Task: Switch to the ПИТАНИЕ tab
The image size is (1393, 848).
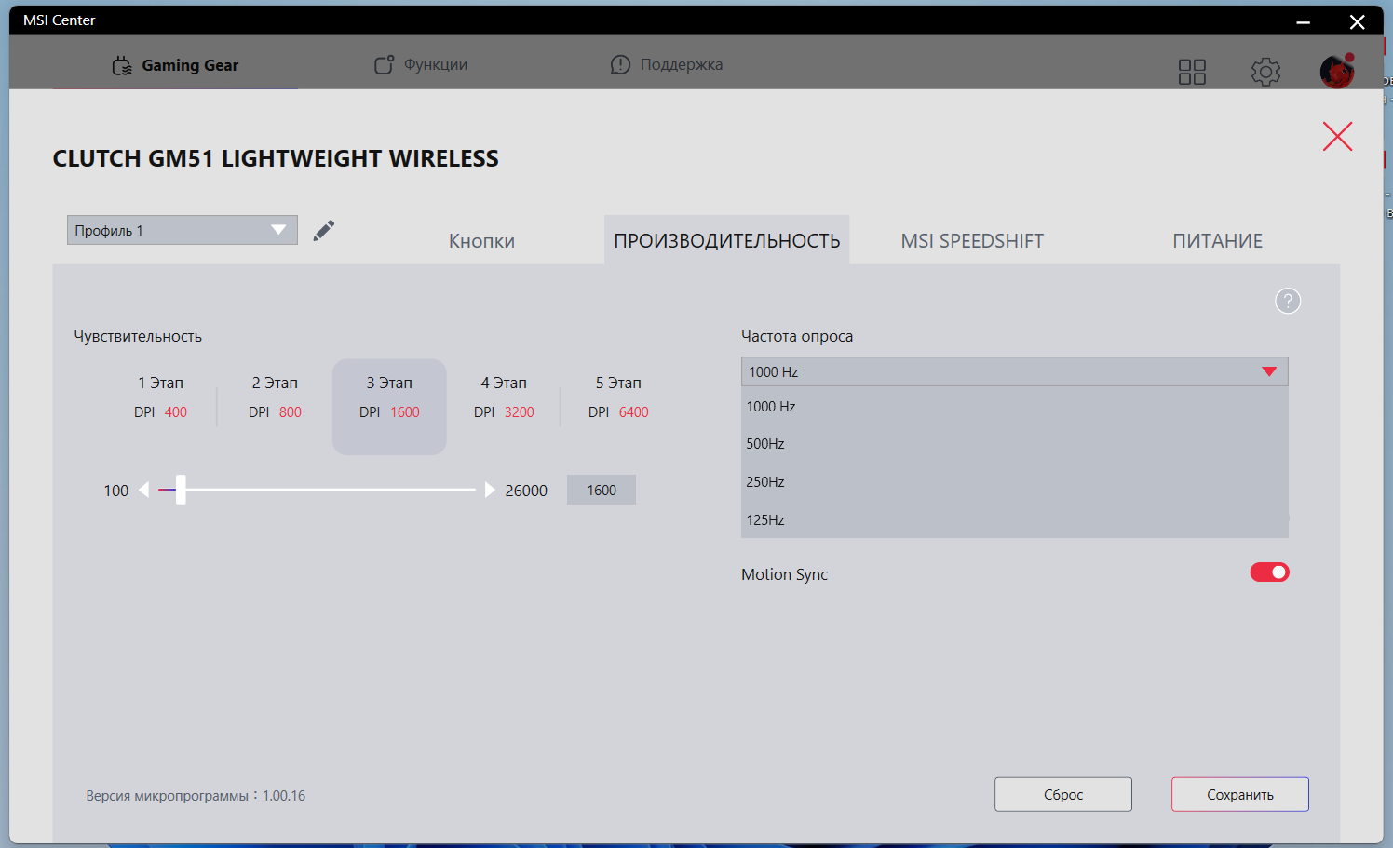Action: (x=1218, y=241)
